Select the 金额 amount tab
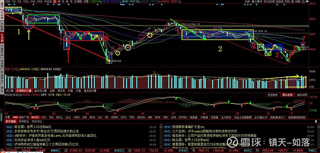320x153 pixels. pyautogui.click(x=52, y=90)
